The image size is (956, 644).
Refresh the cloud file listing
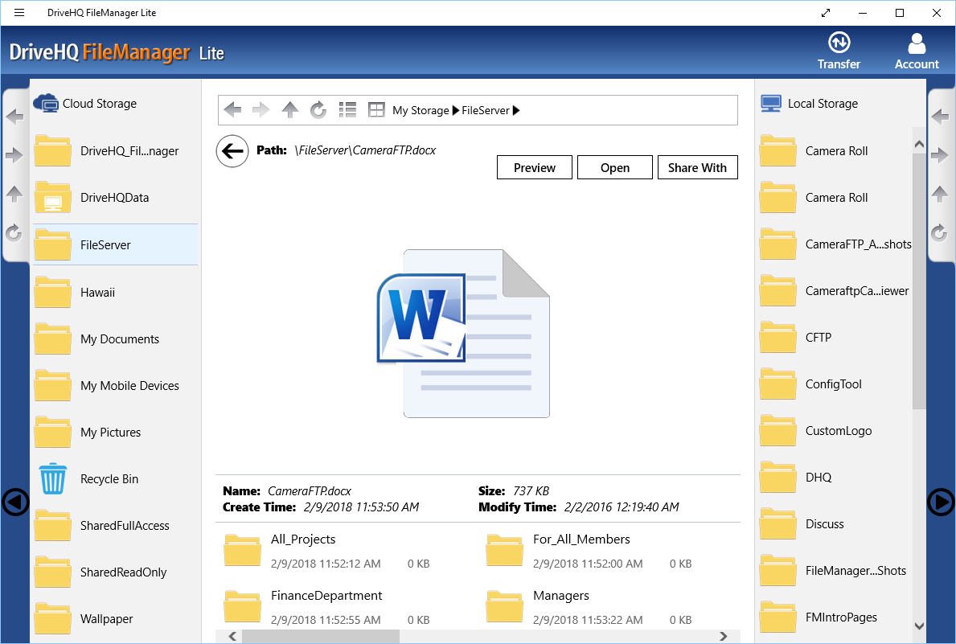(318, 109)
